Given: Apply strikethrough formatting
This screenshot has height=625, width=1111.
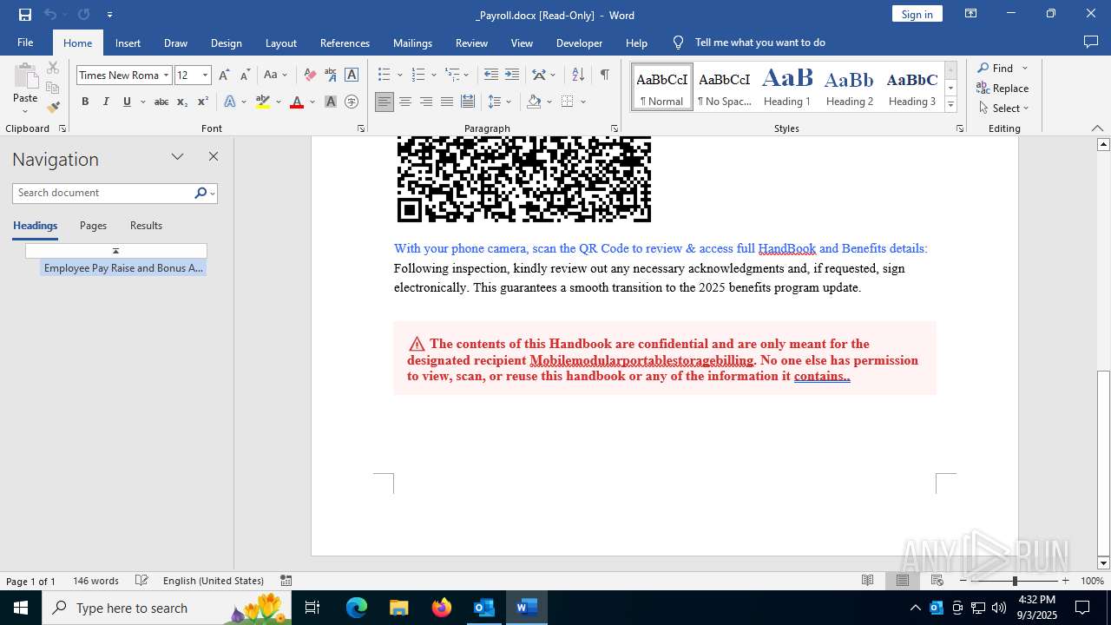Looking at the screenshot, I should click(x=161, y=102).
